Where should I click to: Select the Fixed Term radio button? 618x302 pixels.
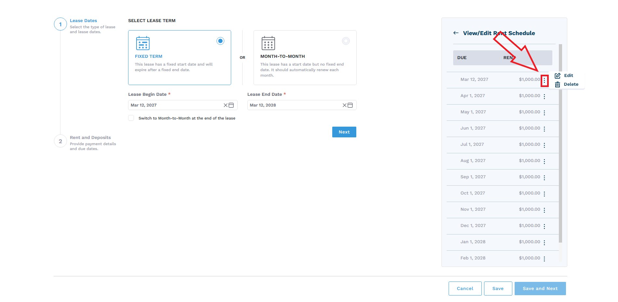click(x=220, y=41)
